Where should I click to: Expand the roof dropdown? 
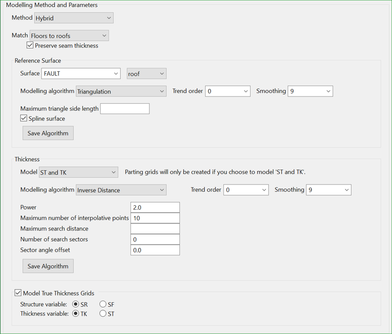click(146, 74)
